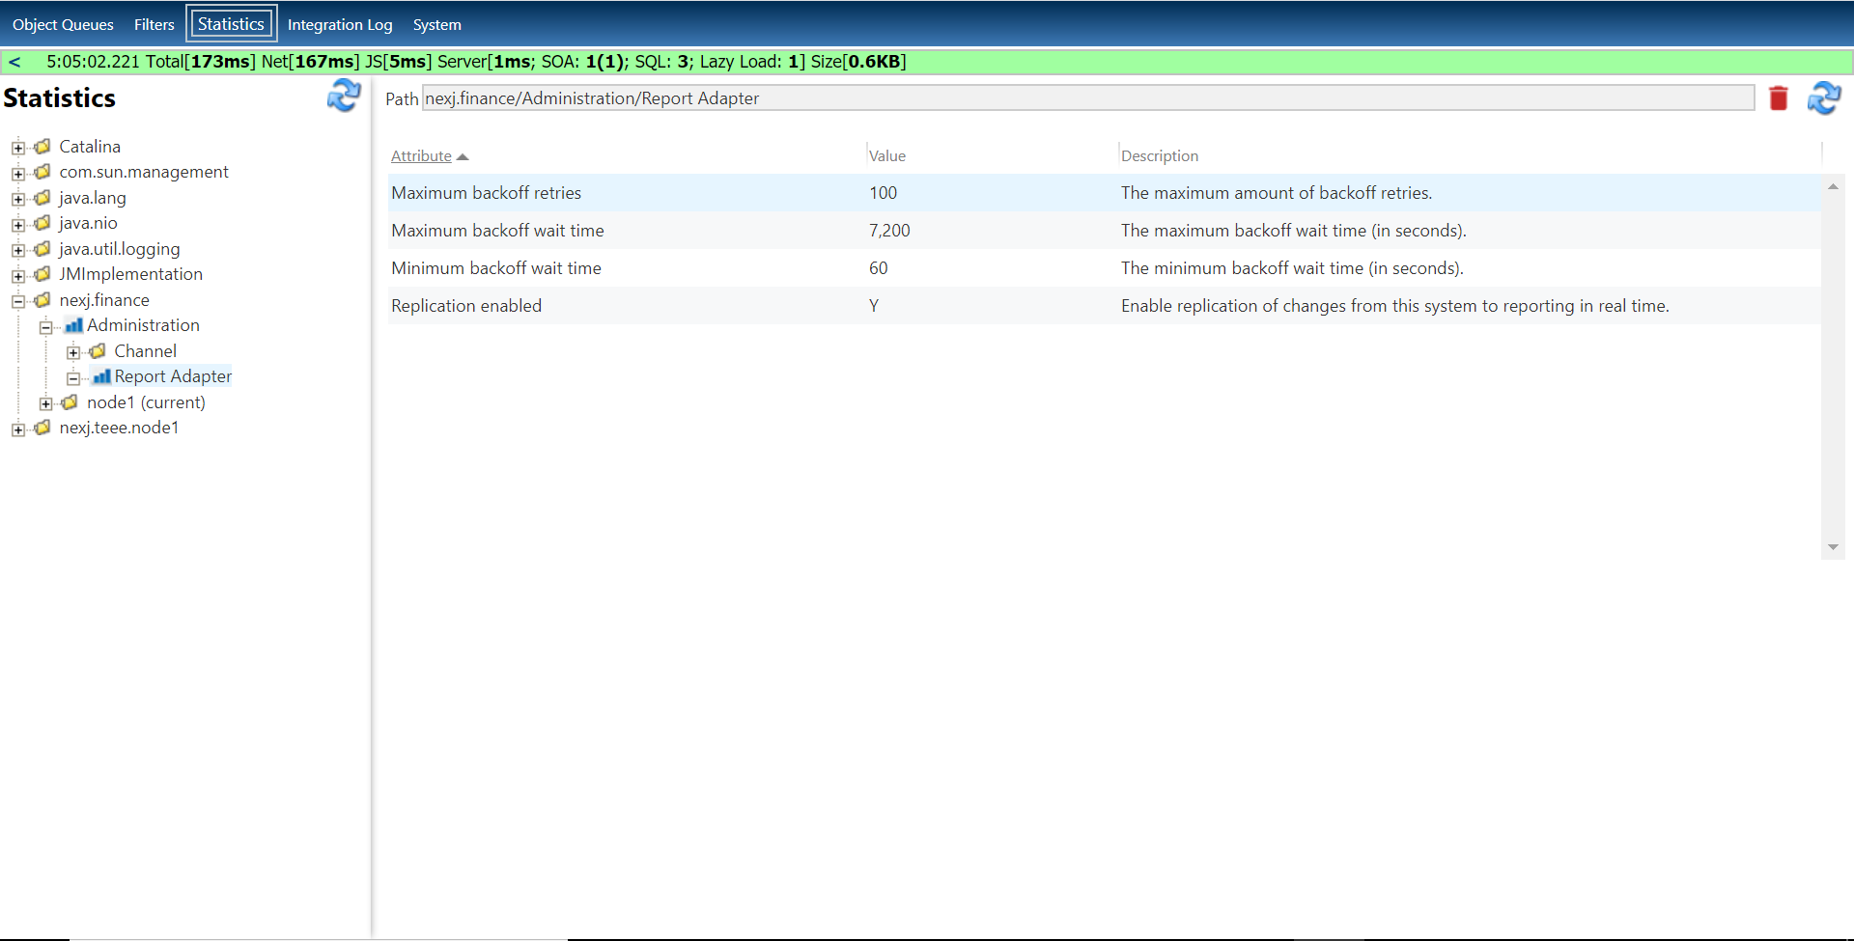Click inside the Path input field
The width and height of the screenshot is (1854, 941).
(x=966, y=97)
